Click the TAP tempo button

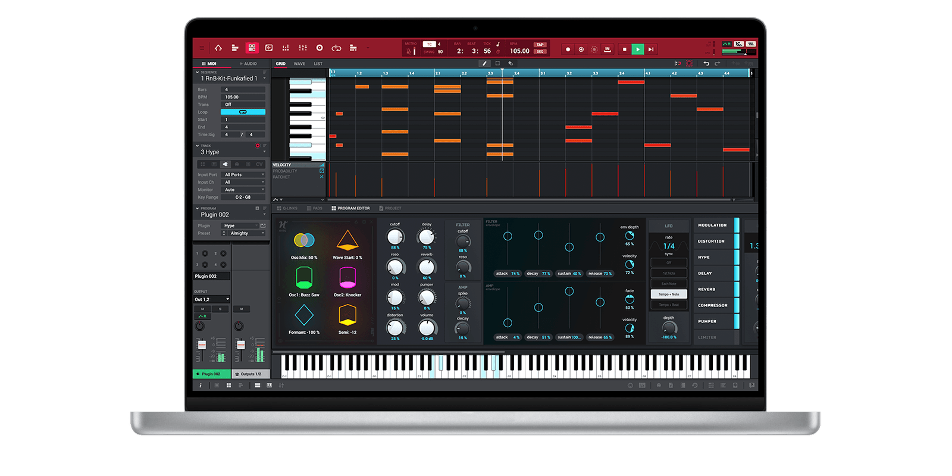(540, 45)
